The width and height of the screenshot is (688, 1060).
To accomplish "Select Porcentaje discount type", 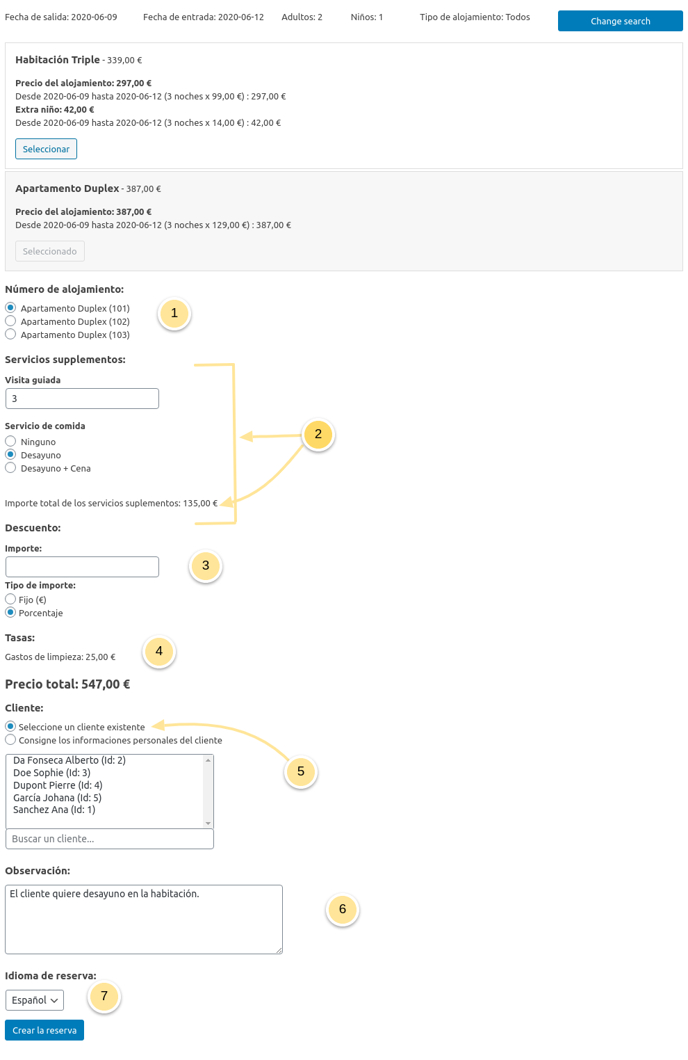I will click(10, 611).
